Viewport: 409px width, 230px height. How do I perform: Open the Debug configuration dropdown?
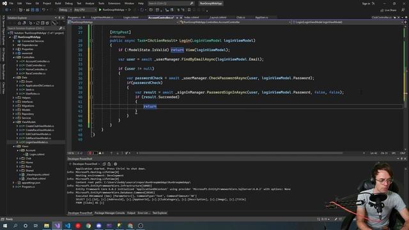coord(65,10)
